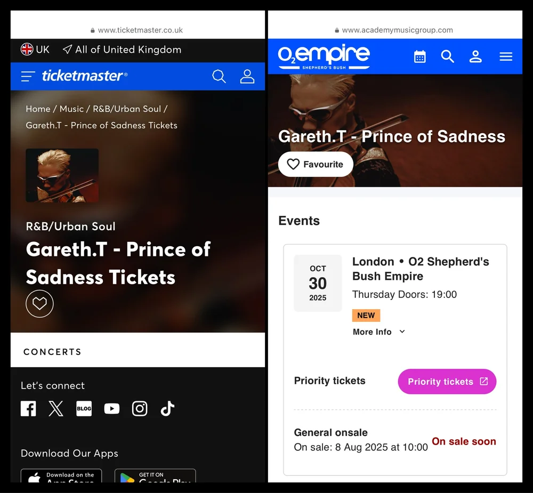Toggle the heart favourite circle on Ticketmaster
The height and width of the screenshot is (493, 533).
tap(39, 304)
